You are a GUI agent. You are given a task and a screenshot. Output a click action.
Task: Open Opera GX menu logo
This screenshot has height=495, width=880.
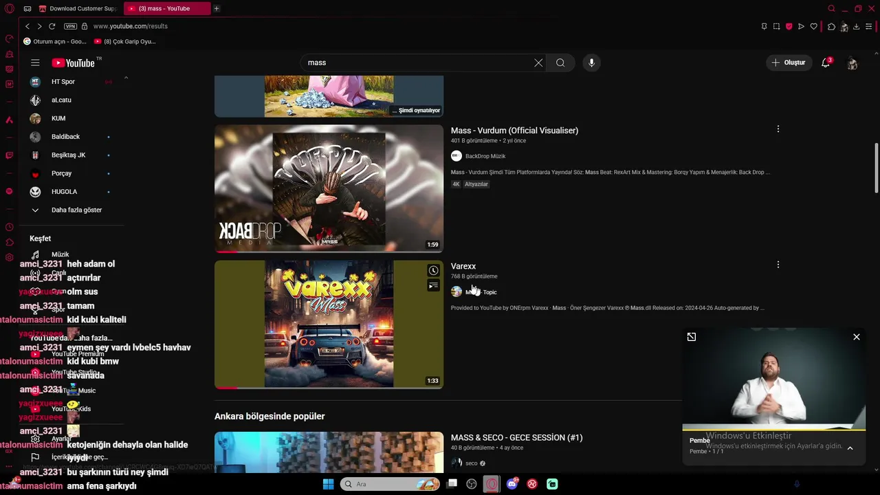pos(10,8)
